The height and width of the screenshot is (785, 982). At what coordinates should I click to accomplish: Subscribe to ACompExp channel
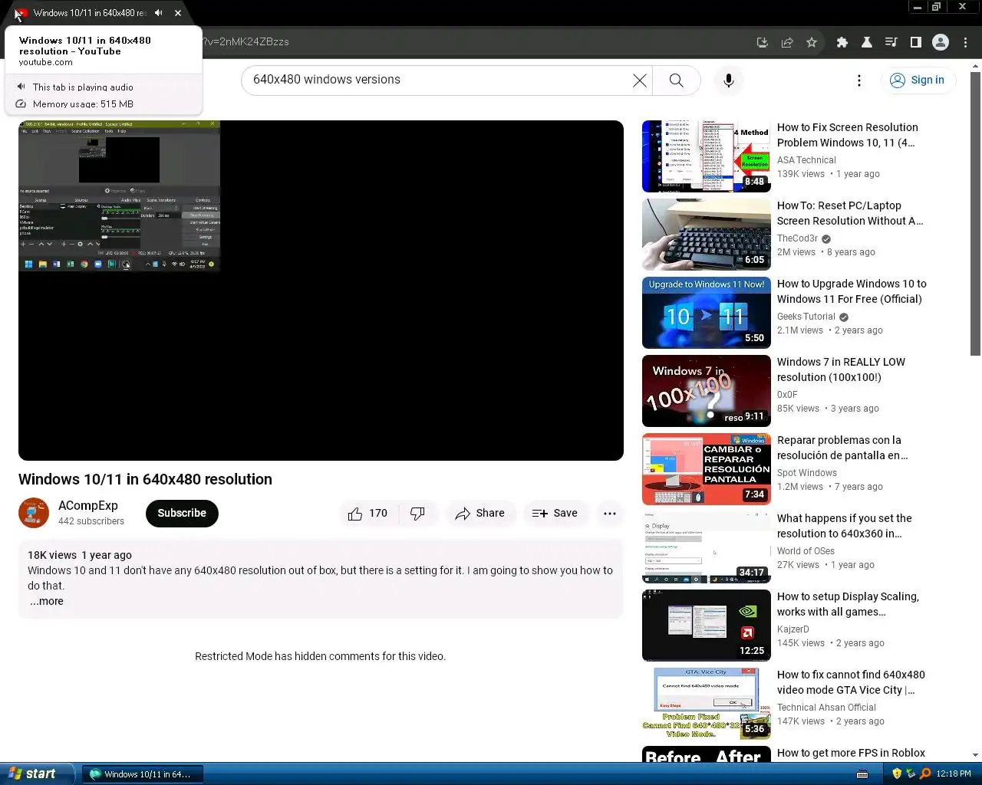[182, 513]
